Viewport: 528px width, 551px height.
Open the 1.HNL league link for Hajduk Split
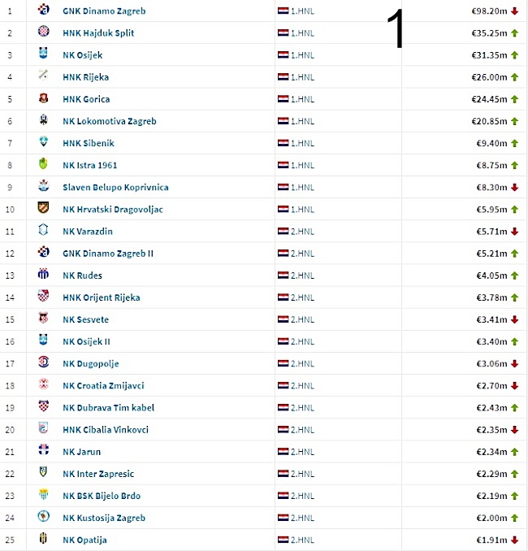coord(302,33)
